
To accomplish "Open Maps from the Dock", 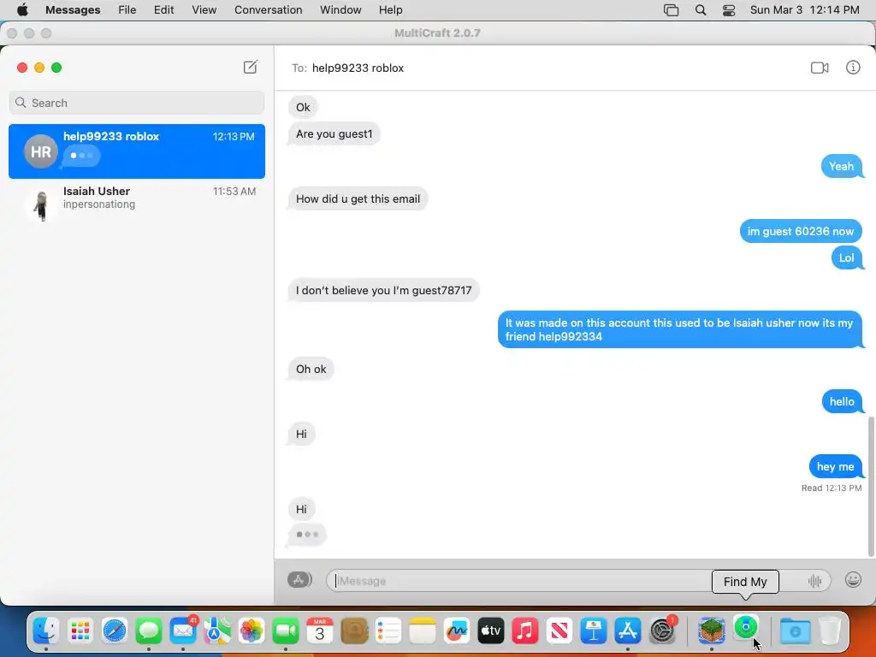I will click(x=217, y=631).
